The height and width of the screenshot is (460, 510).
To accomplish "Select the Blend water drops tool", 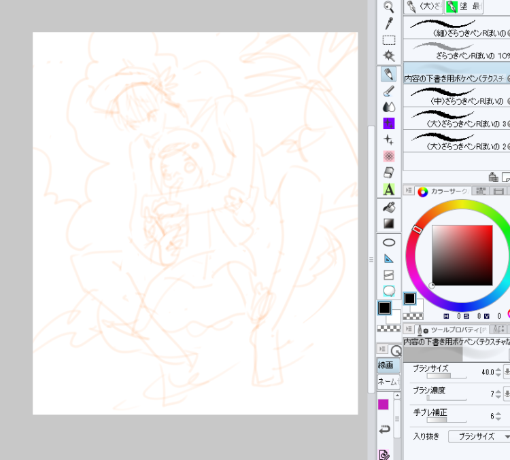I will (x=389, y=107).
